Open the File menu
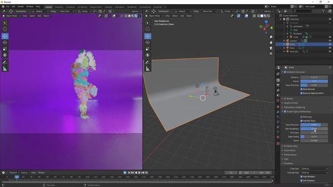333x187 pixels. tap(8, 7)
